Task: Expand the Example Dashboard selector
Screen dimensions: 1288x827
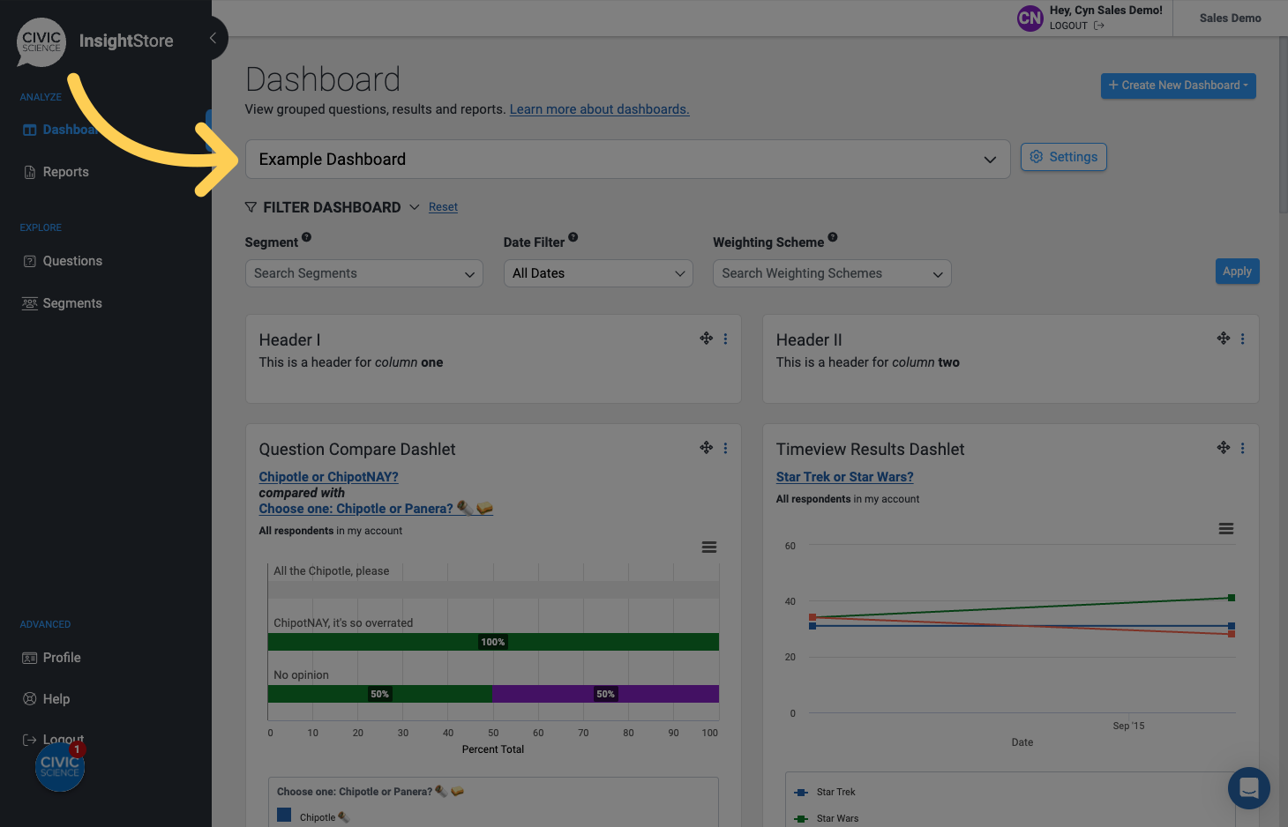Action: [x=627, y=160]
